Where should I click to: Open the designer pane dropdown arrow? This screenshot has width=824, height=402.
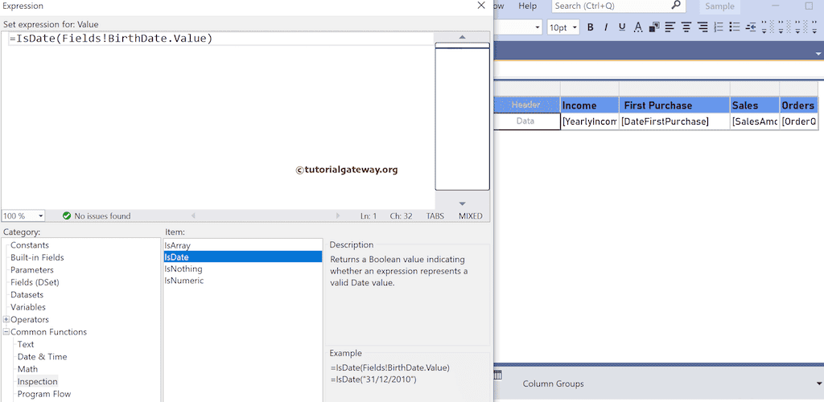pyautogui.click(x=818, y=54)
